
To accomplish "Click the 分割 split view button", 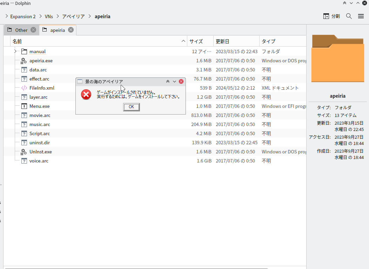I will pyautogui.click(x=331, y=16).
